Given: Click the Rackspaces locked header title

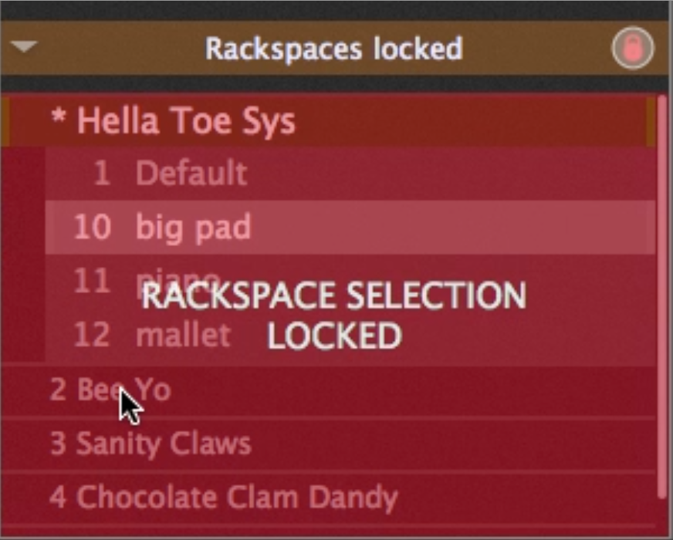Looking at the screenshot, I should click(333, 49).
